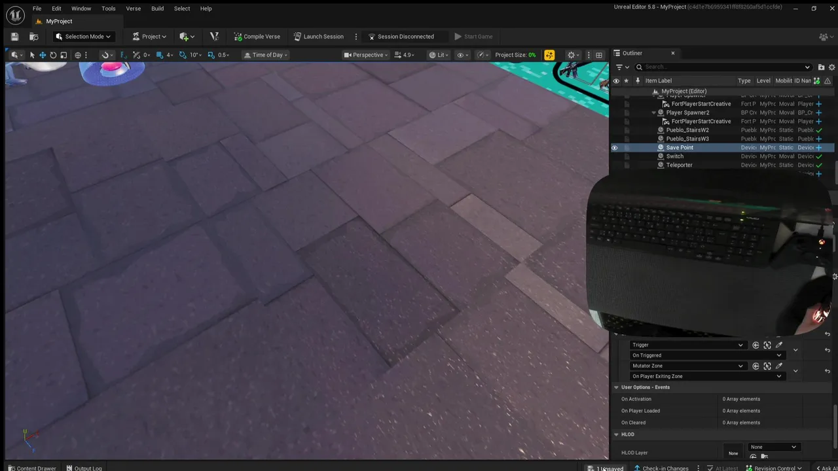Viewport: 838px width, 471px height.
Task: Click Check-in Changes button
Action: (661, 468)
